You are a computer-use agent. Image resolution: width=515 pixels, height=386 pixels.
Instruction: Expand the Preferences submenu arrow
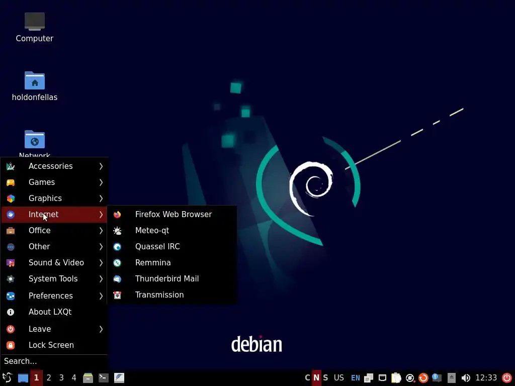tap(101, 296)
